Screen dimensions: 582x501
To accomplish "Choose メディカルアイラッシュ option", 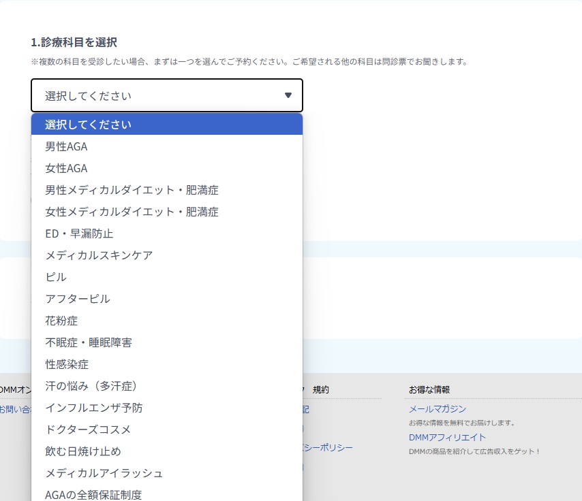I will coord(167,473).
